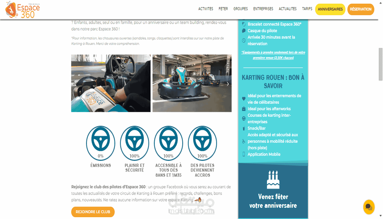Open the ENTREPRISES menu item
Image resolution: width=383 pixels, height=219 pixels.
click(x=263, y=9)
